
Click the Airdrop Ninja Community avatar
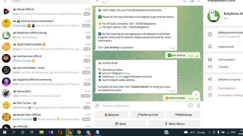tap(6, 23)
